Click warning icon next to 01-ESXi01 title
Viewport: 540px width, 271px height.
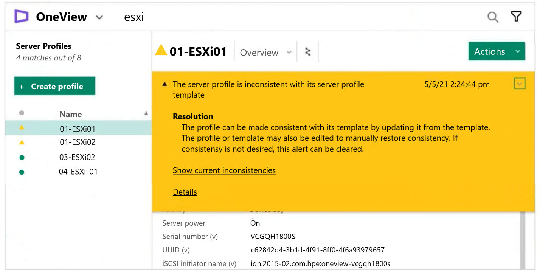[x=161, y=50]
